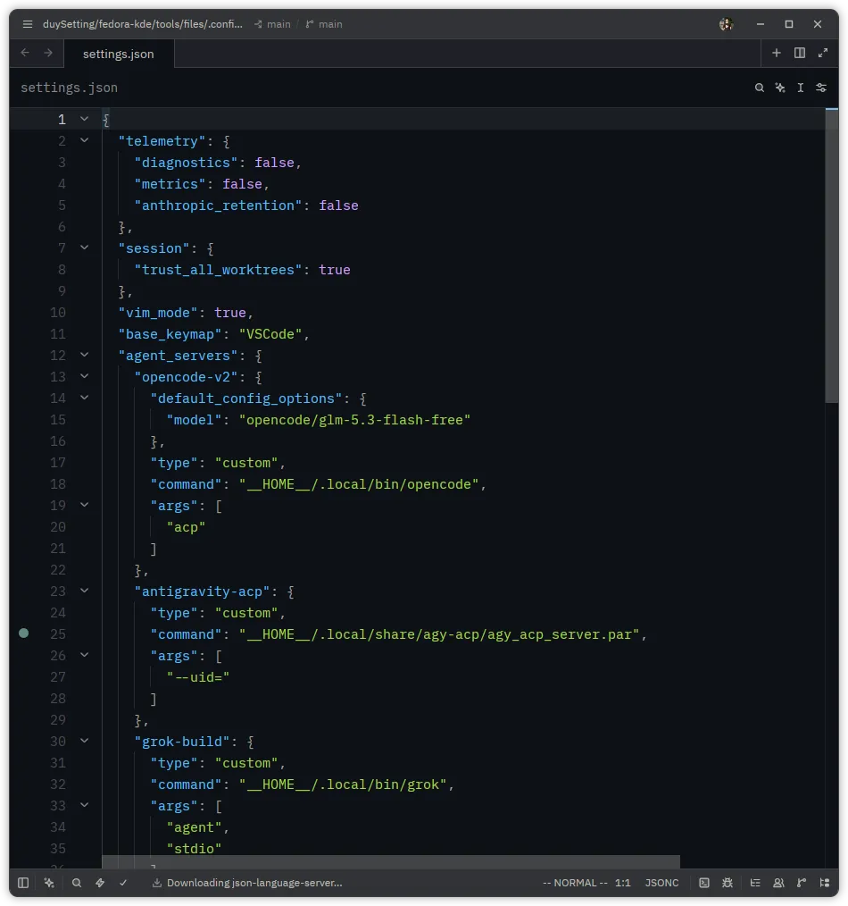Click the plus icon for a new item
Viewport: 848px width, 906px height.
(x=777, y=53)
